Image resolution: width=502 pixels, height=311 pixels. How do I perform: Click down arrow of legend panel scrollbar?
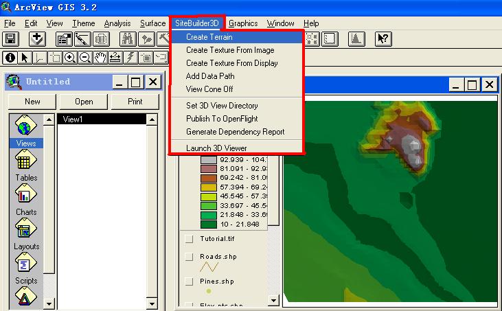pyautogui.click(x=273, y=300)
